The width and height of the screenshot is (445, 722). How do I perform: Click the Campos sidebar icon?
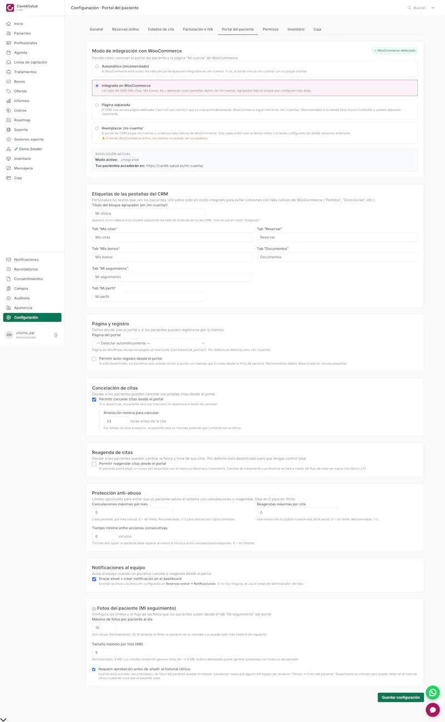(x=9, y=289)
